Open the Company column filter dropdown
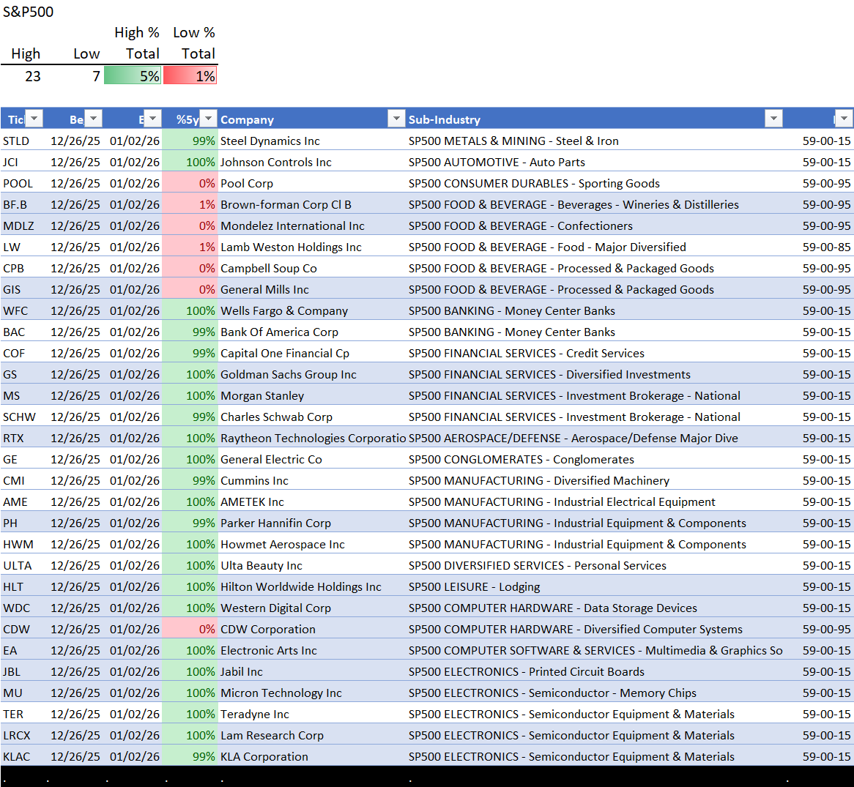Viewport: 854px width, 787px height. click(x=396, y=119)
